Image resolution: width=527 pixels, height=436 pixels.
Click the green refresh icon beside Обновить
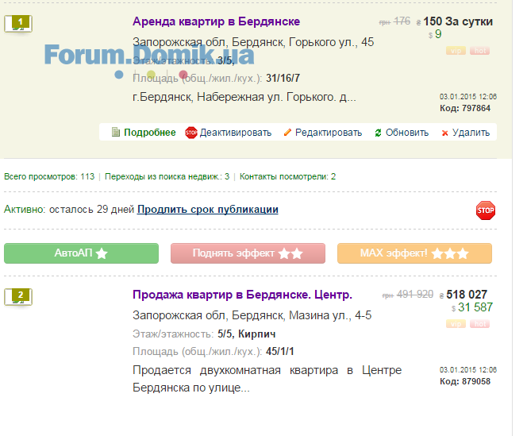point(378,133)
